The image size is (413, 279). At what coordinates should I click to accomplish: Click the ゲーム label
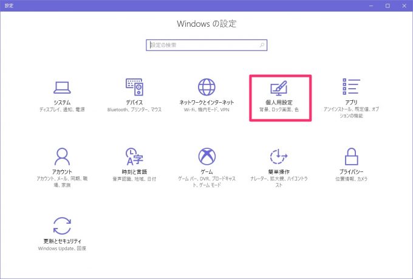coord(206,171)
